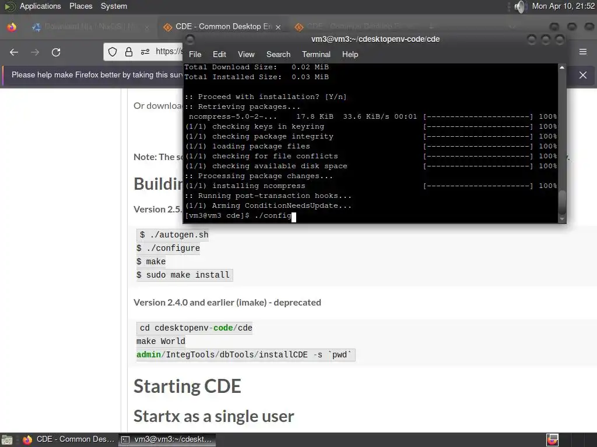Click the terminal window menu button at title left
This screenshot has height=447, width=597.
pos(190,39)
